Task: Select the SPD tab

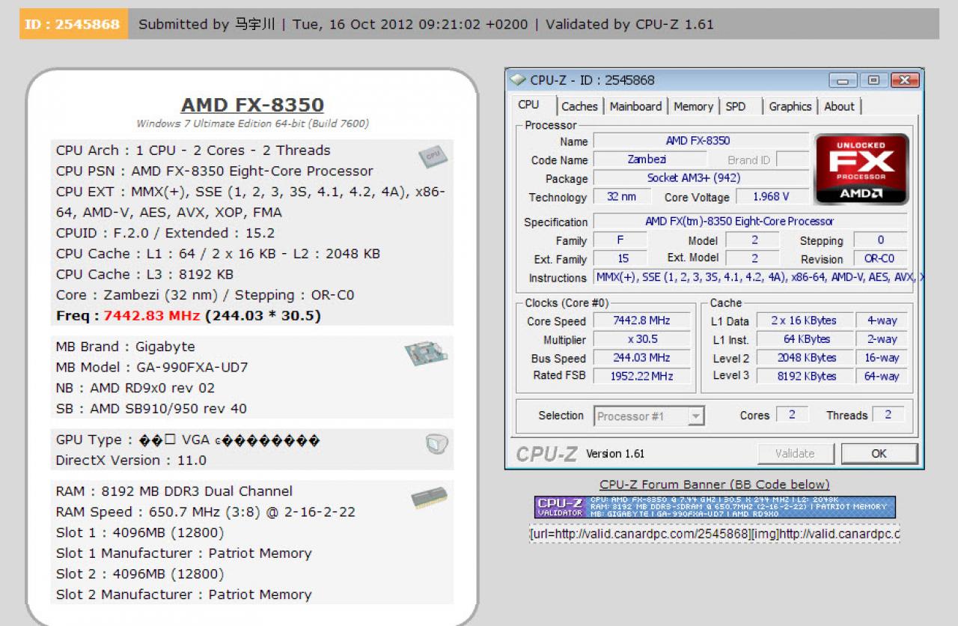Action: (x=736, y=106)
